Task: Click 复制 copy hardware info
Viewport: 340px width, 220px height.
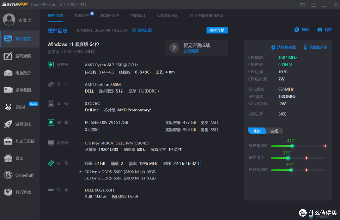Action: [302, 30]
